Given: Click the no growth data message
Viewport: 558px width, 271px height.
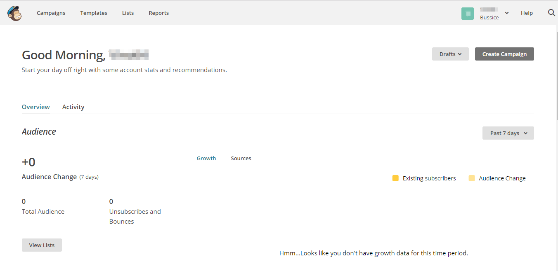Looking at the screenshot, I should click(374, 253).
